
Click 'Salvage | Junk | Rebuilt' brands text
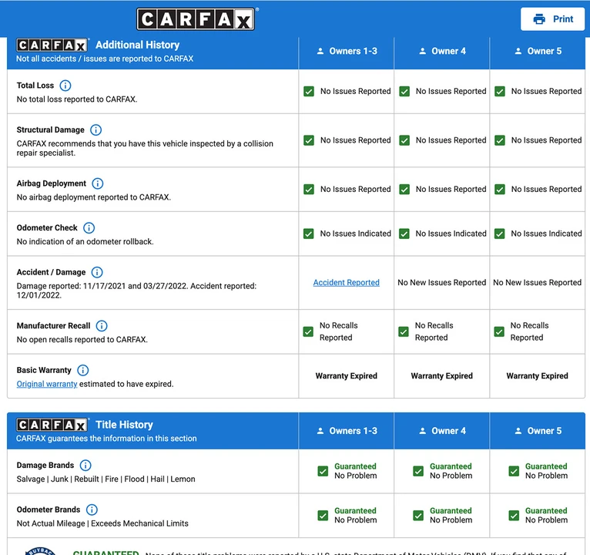(106, 479)
